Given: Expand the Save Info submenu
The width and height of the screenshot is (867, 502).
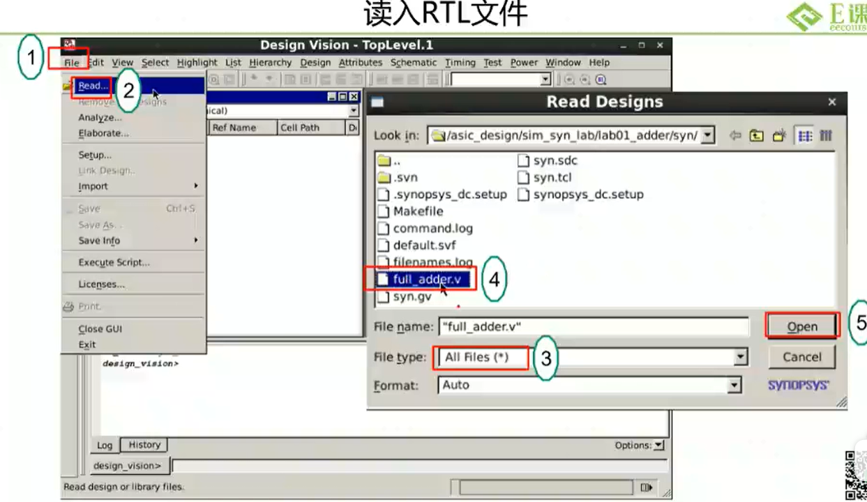Looking at the screenshot, I should (x=133, y=241).
